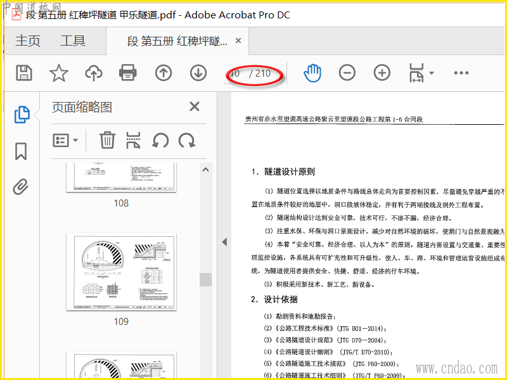Print the document with printer icon
Image resolution: width=507 pixels, height=380 pixels.
[128, 73]
